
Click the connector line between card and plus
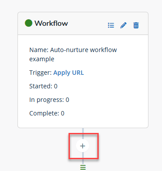tap(83, 133)
